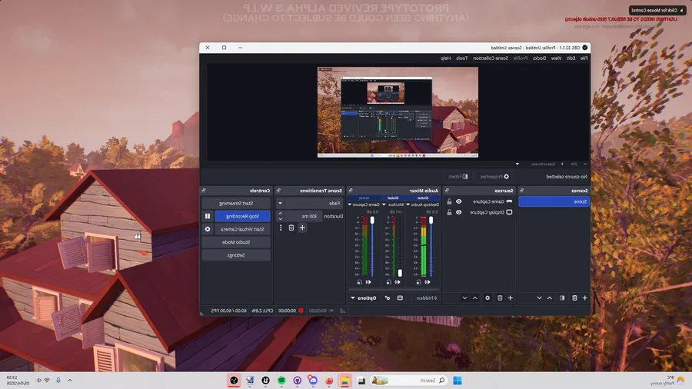
Task: Open OBS Settings from Controls panel
Action: [236, 255]
